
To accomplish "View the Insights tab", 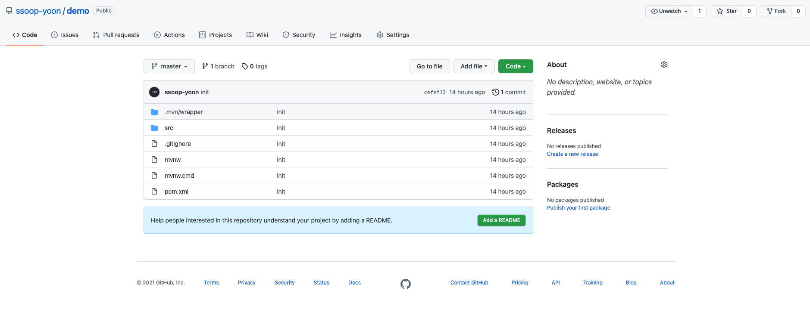I will [346, 35].
